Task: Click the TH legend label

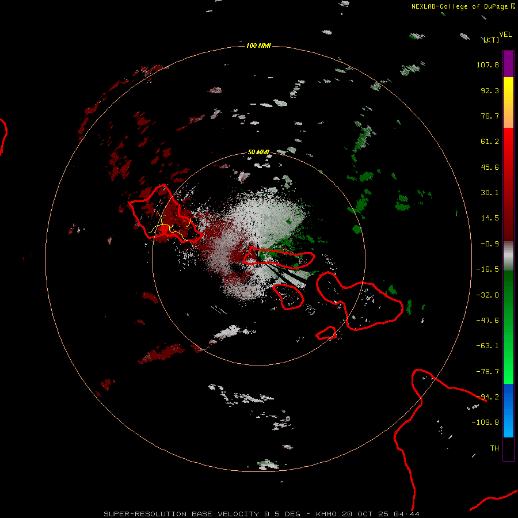Action: click(x=494, y=448)
